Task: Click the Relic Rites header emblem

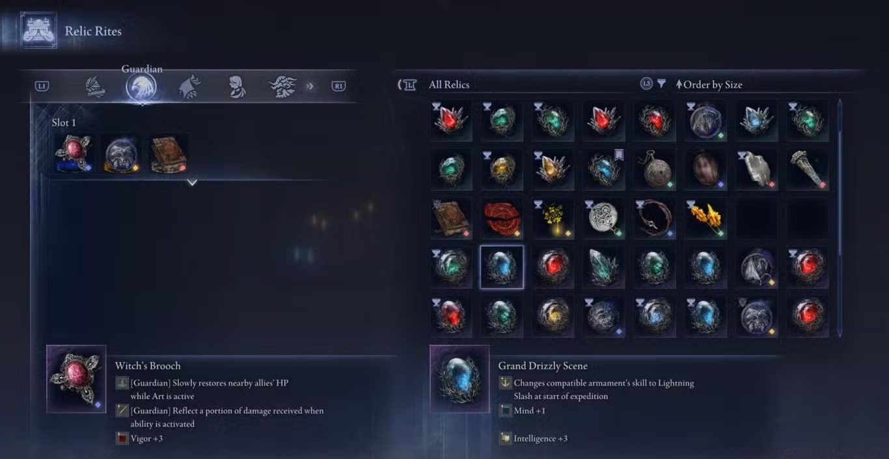Action: click(x=38, y=31)
